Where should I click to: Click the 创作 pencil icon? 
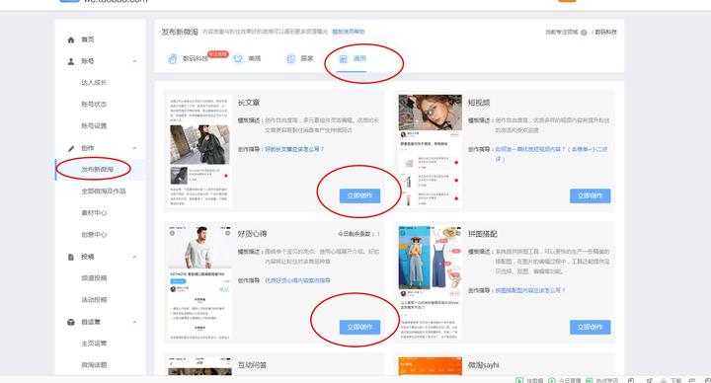click(x=71, y=148)
